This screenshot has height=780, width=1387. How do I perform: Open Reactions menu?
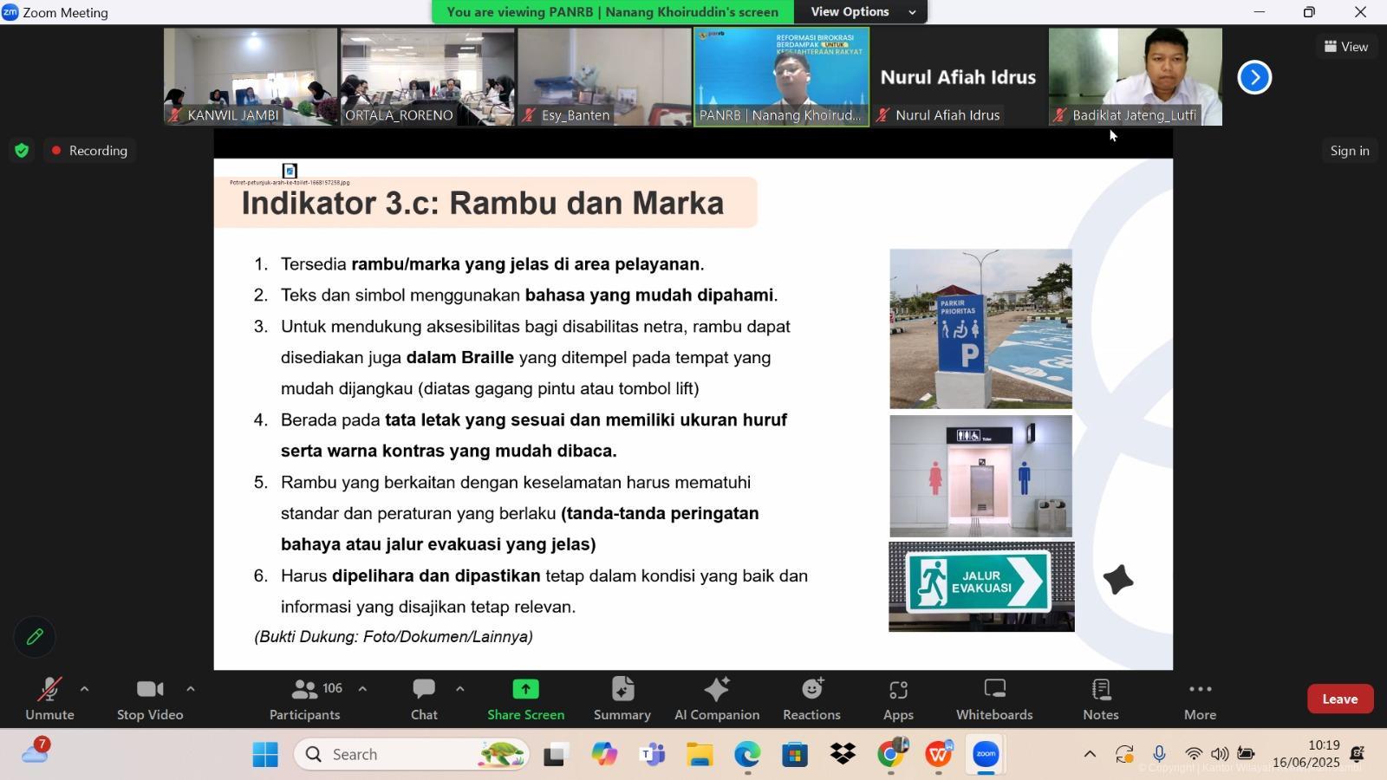click(811, 699)
